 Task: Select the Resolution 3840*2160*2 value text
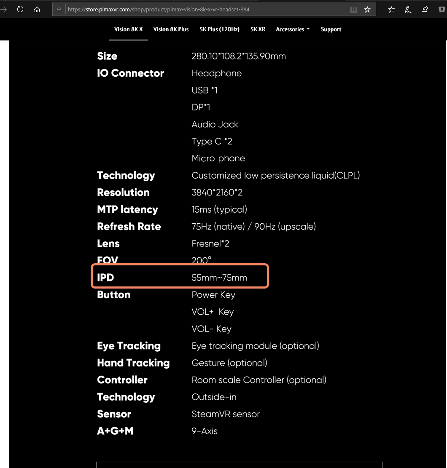217,193
